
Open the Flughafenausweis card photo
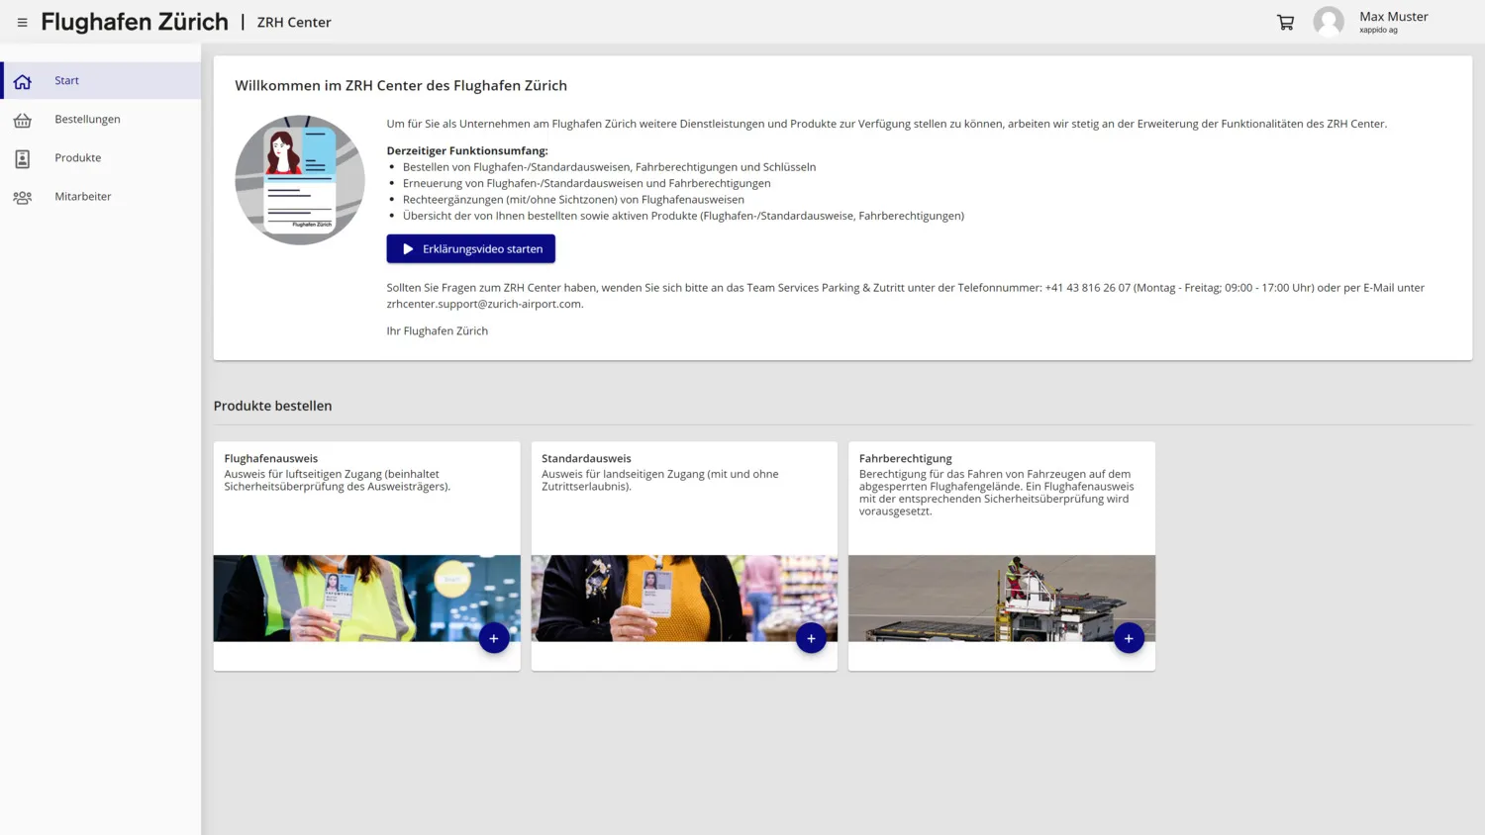click(x=367, y=599)
